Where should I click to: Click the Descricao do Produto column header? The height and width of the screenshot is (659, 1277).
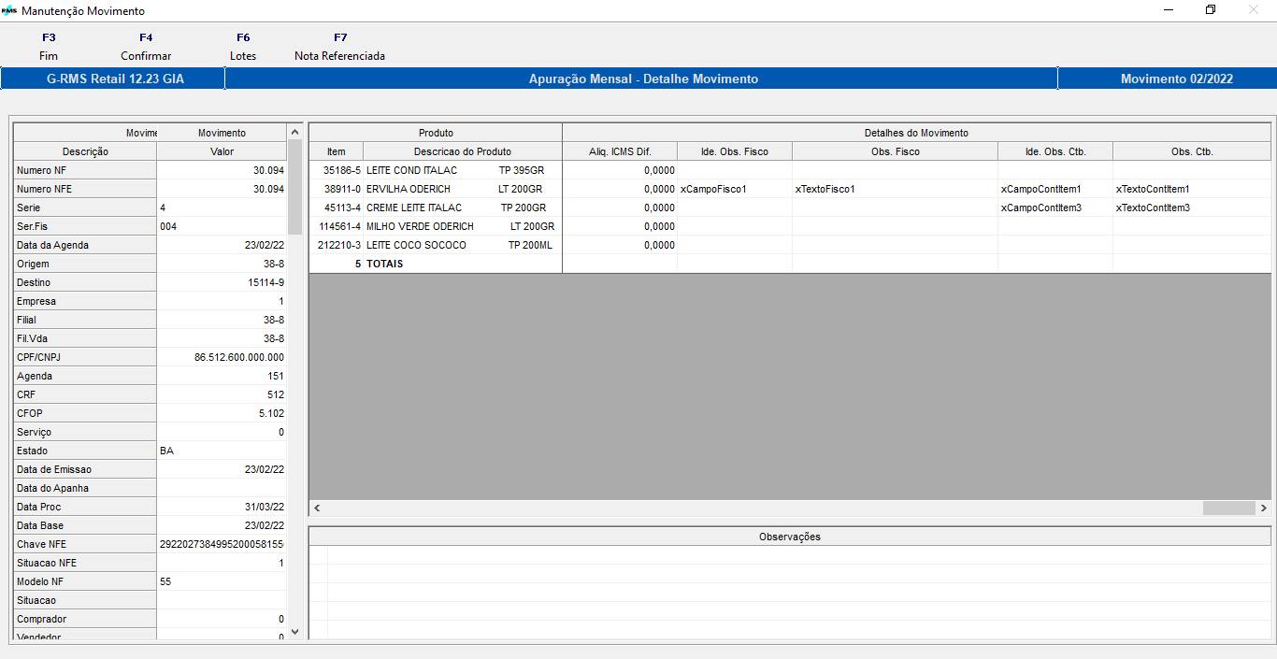tap(463, 151)
